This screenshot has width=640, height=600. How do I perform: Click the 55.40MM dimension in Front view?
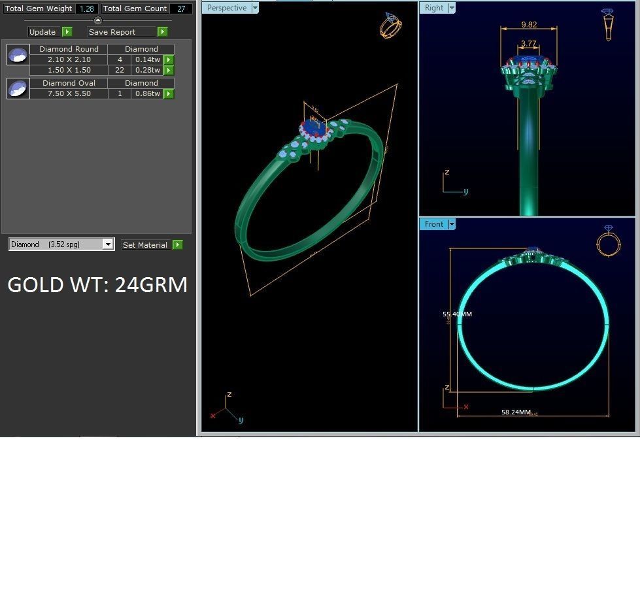point(457,314)
